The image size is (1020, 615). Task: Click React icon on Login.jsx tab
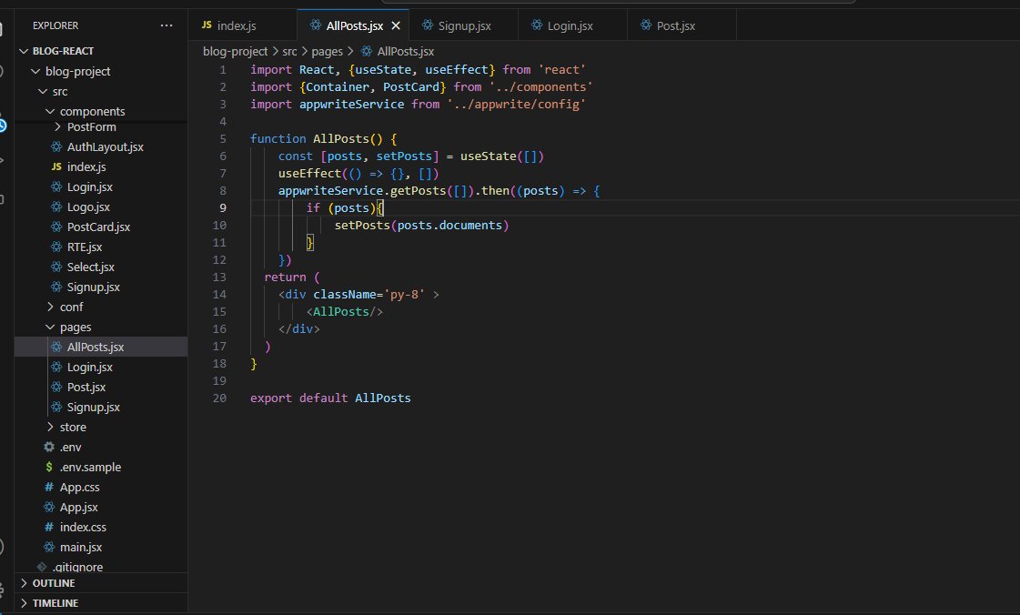pyautogui.click(x=537, y=25)
